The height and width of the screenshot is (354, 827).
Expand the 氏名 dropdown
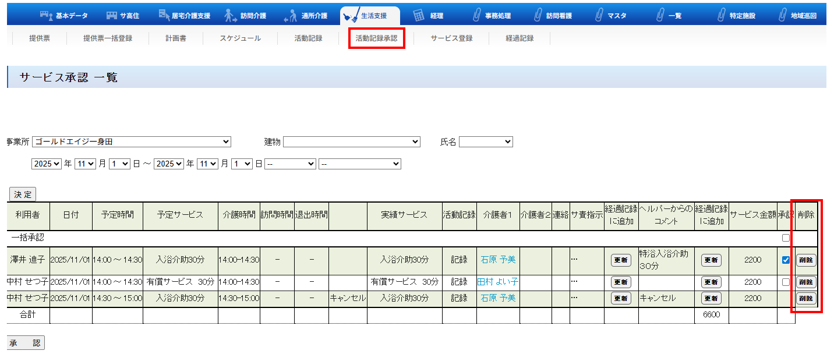485,141
